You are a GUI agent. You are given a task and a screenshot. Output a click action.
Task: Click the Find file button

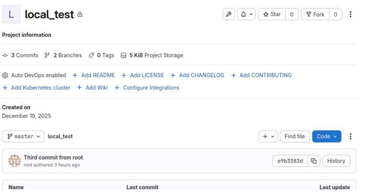[x=295, y=136]
